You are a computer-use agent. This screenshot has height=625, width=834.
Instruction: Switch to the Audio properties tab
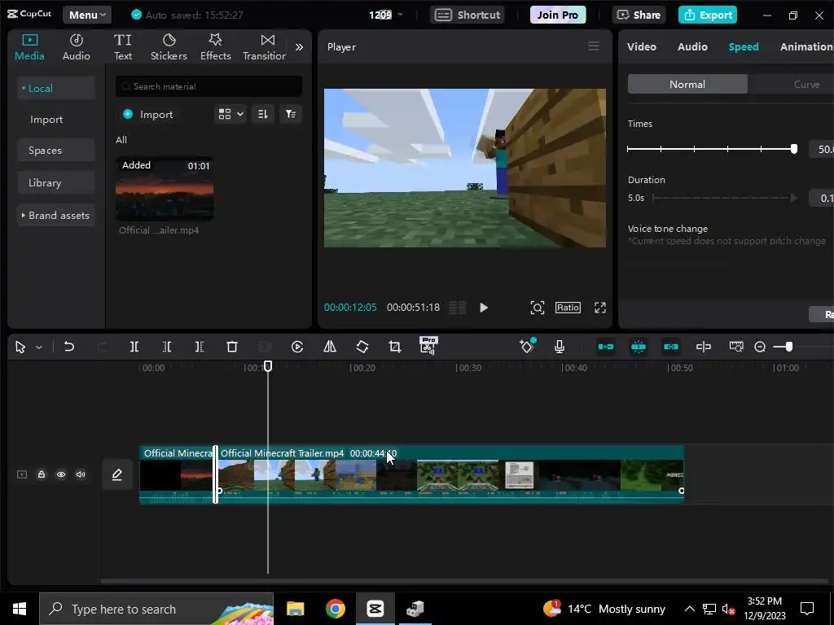(692, 46)
